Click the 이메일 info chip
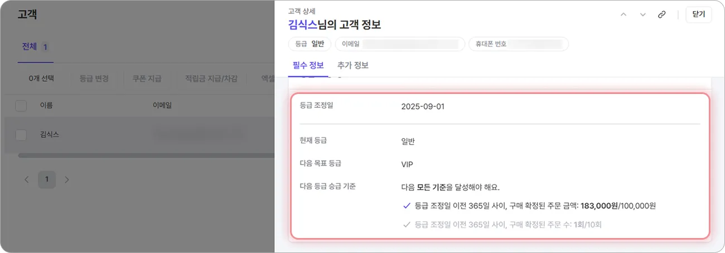The height and width of the screenshot is (253, 725). pyautogui.click(x=400, y=44)
